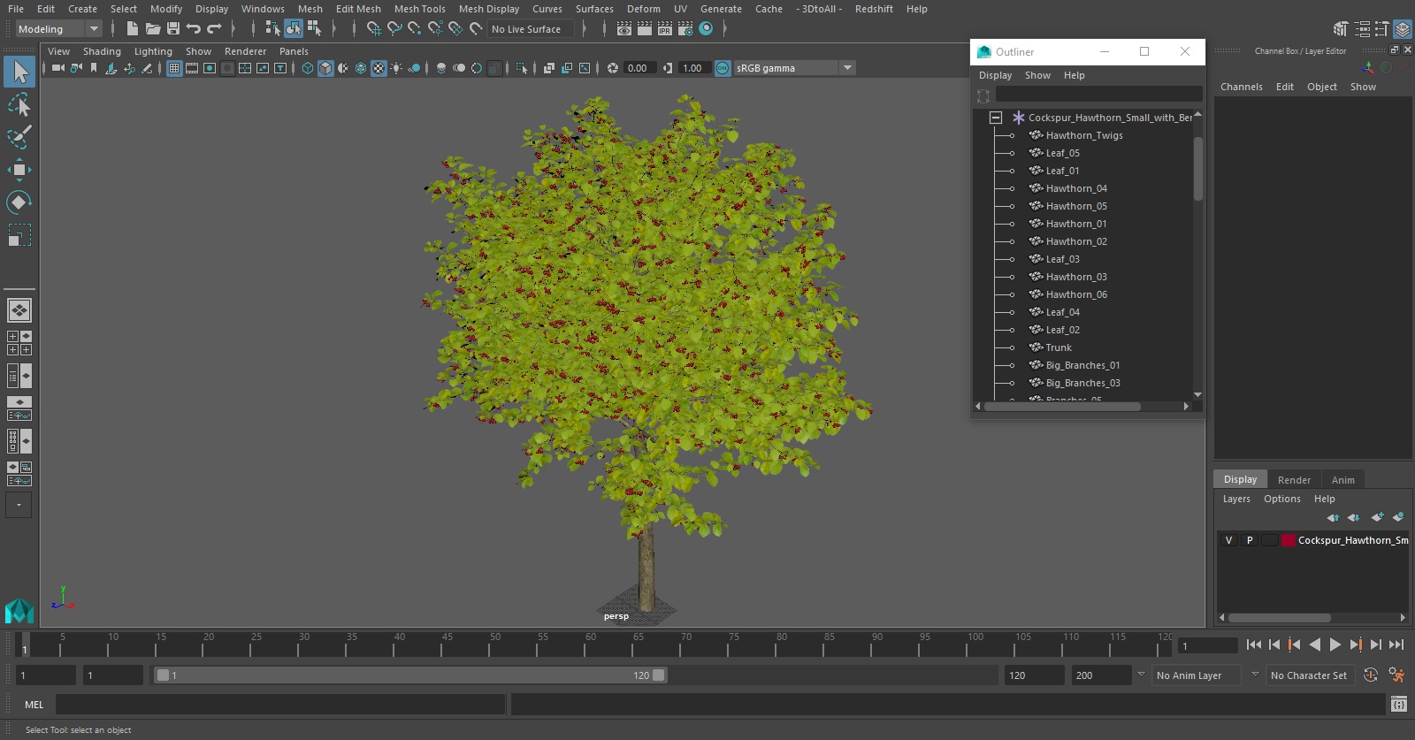Activate the Rotate tool
Screen dimensions: 1415x740
(x=19, y=202)
